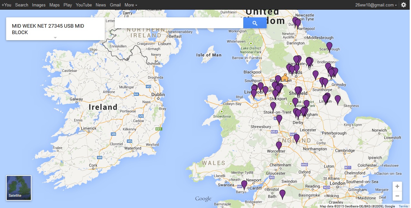411x208 pixels.
Task: Open the 26ww10@gmail.com account dropdown
Action: pyautogui.click(x=376, y=5)
